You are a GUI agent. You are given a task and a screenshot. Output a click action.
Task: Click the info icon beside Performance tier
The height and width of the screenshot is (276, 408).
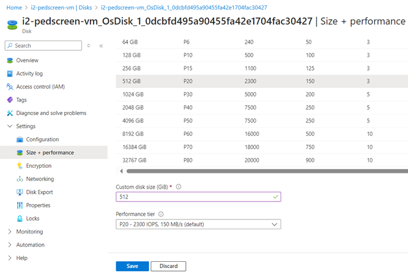(161, 214)
